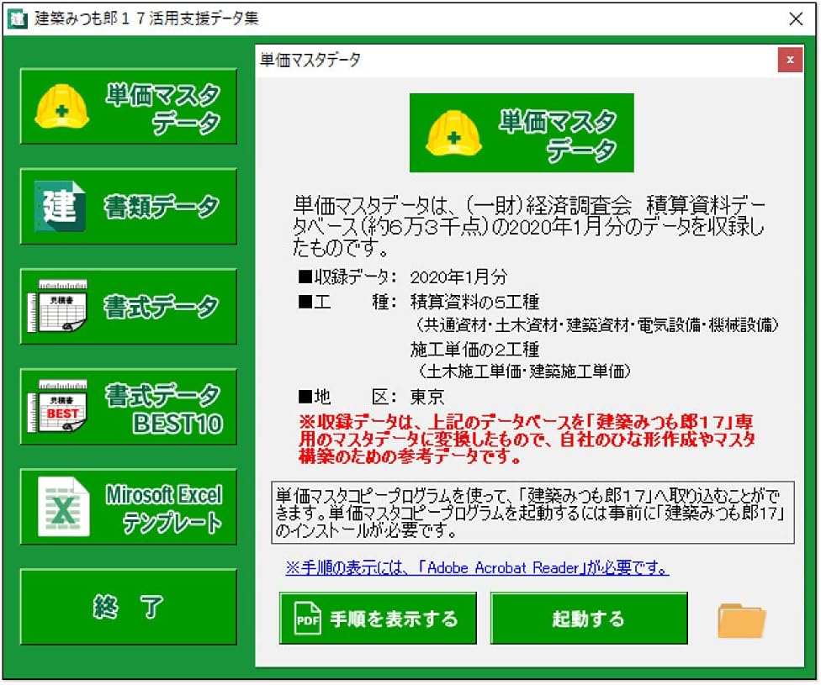The width and height of the screenshot is (821, 685).
Task: Click the text (土木施工単価・建築施工単価)
Action: click(x=523, y=371)
